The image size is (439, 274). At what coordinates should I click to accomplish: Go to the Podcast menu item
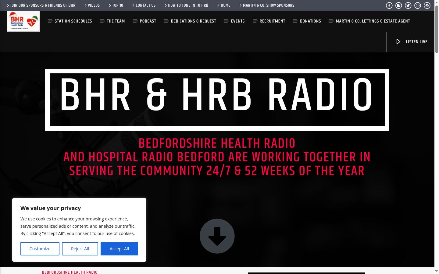pos(148,21)
